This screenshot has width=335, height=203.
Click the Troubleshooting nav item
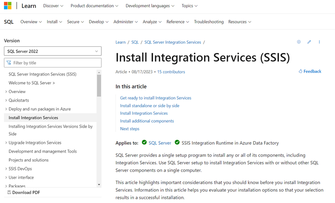pos(209,22)
